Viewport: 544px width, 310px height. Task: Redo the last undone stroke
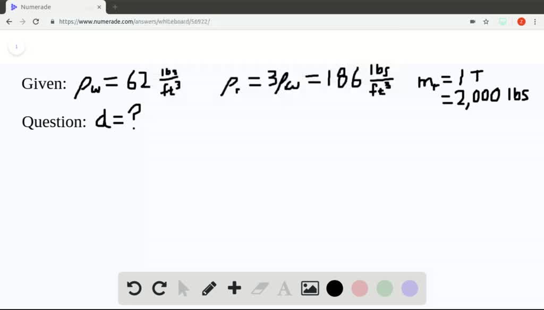click(159, 288)
